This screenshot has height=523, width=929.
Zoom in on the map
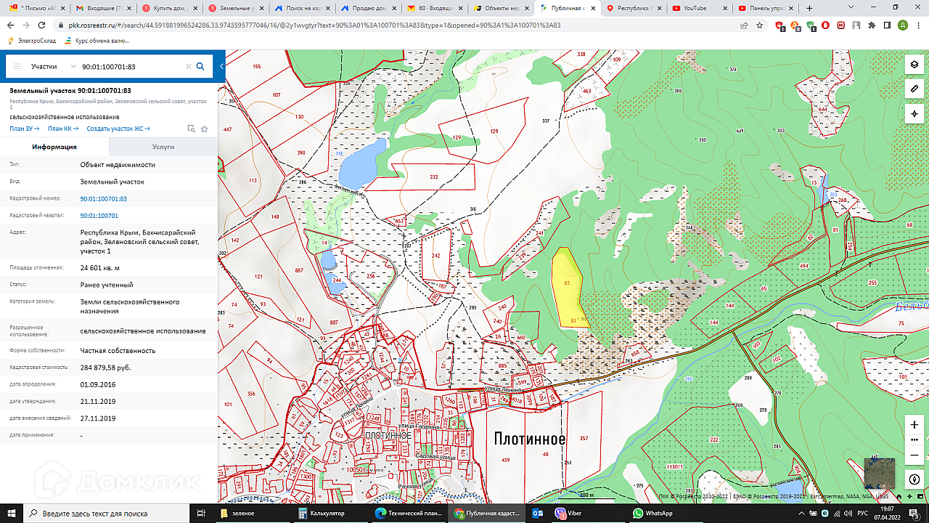tap(914, 424)
